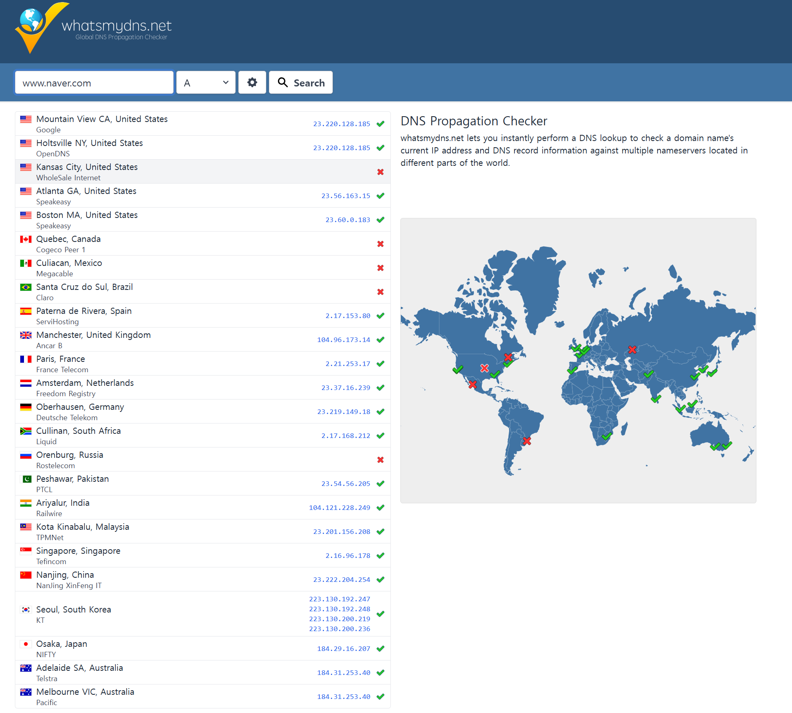Open the settings gear button
Image resolution: width=792 pixels, height=713 pixels.
click(252, 82)
